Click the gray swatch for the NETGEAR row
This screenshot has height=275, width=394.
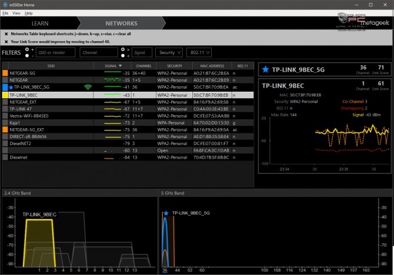pos(5,80)
